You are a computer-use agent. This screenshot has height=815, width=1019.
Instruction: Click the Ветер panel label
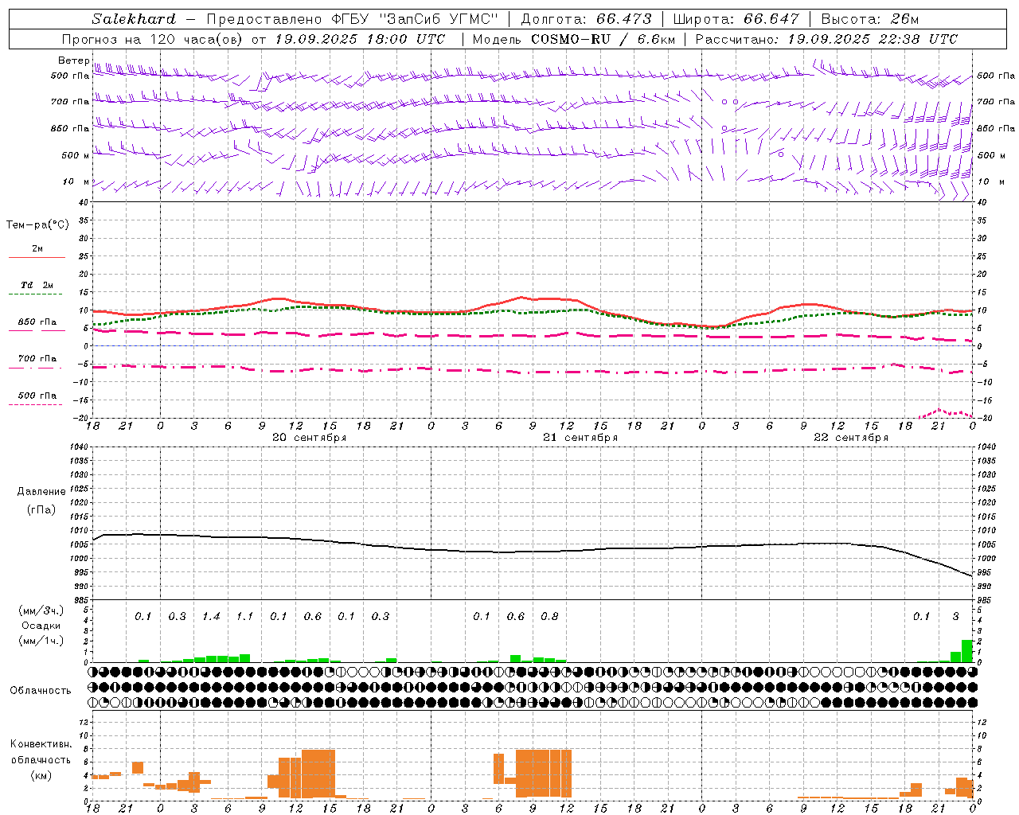click(x=73, y=60)
